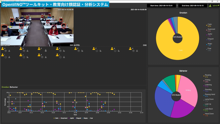The height and width of the screenshot is (124, 220).
Task: Click the empty CH2 video panel
Action: [110, 27]
